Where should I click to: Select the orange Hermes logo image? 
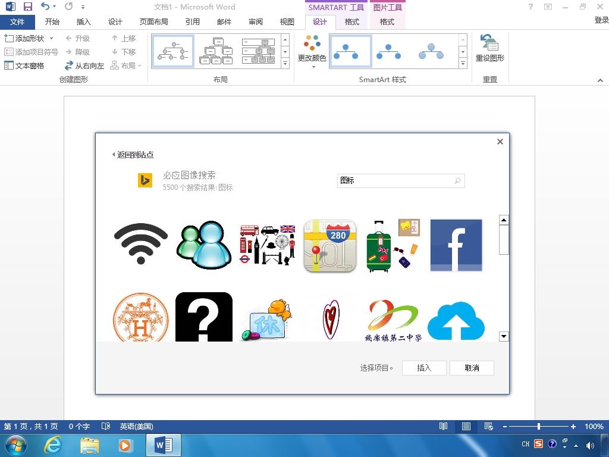coord(140,317)
